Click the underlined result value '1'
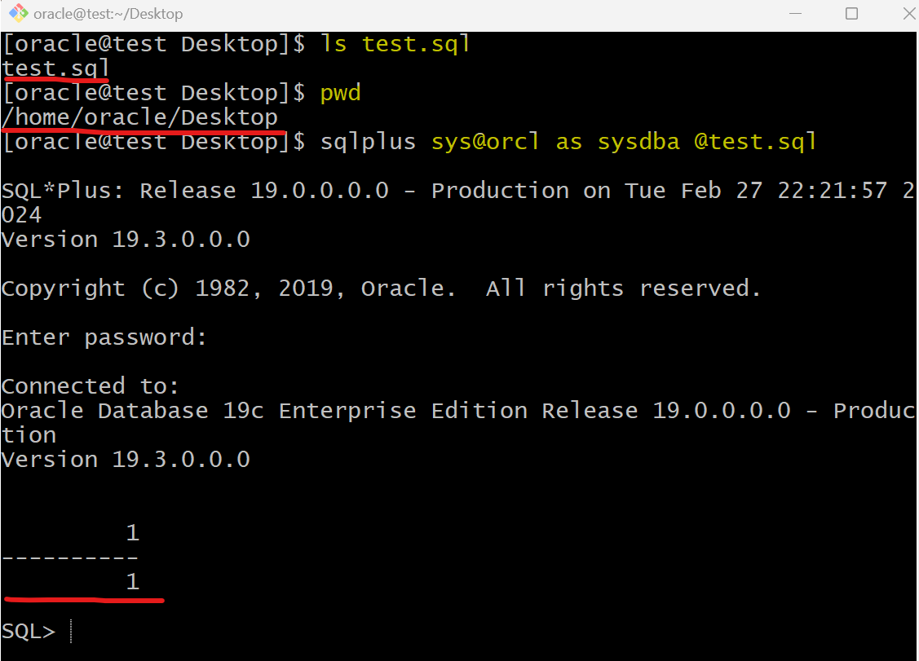This screenshot has height=661, width=919. coord(132,581)
